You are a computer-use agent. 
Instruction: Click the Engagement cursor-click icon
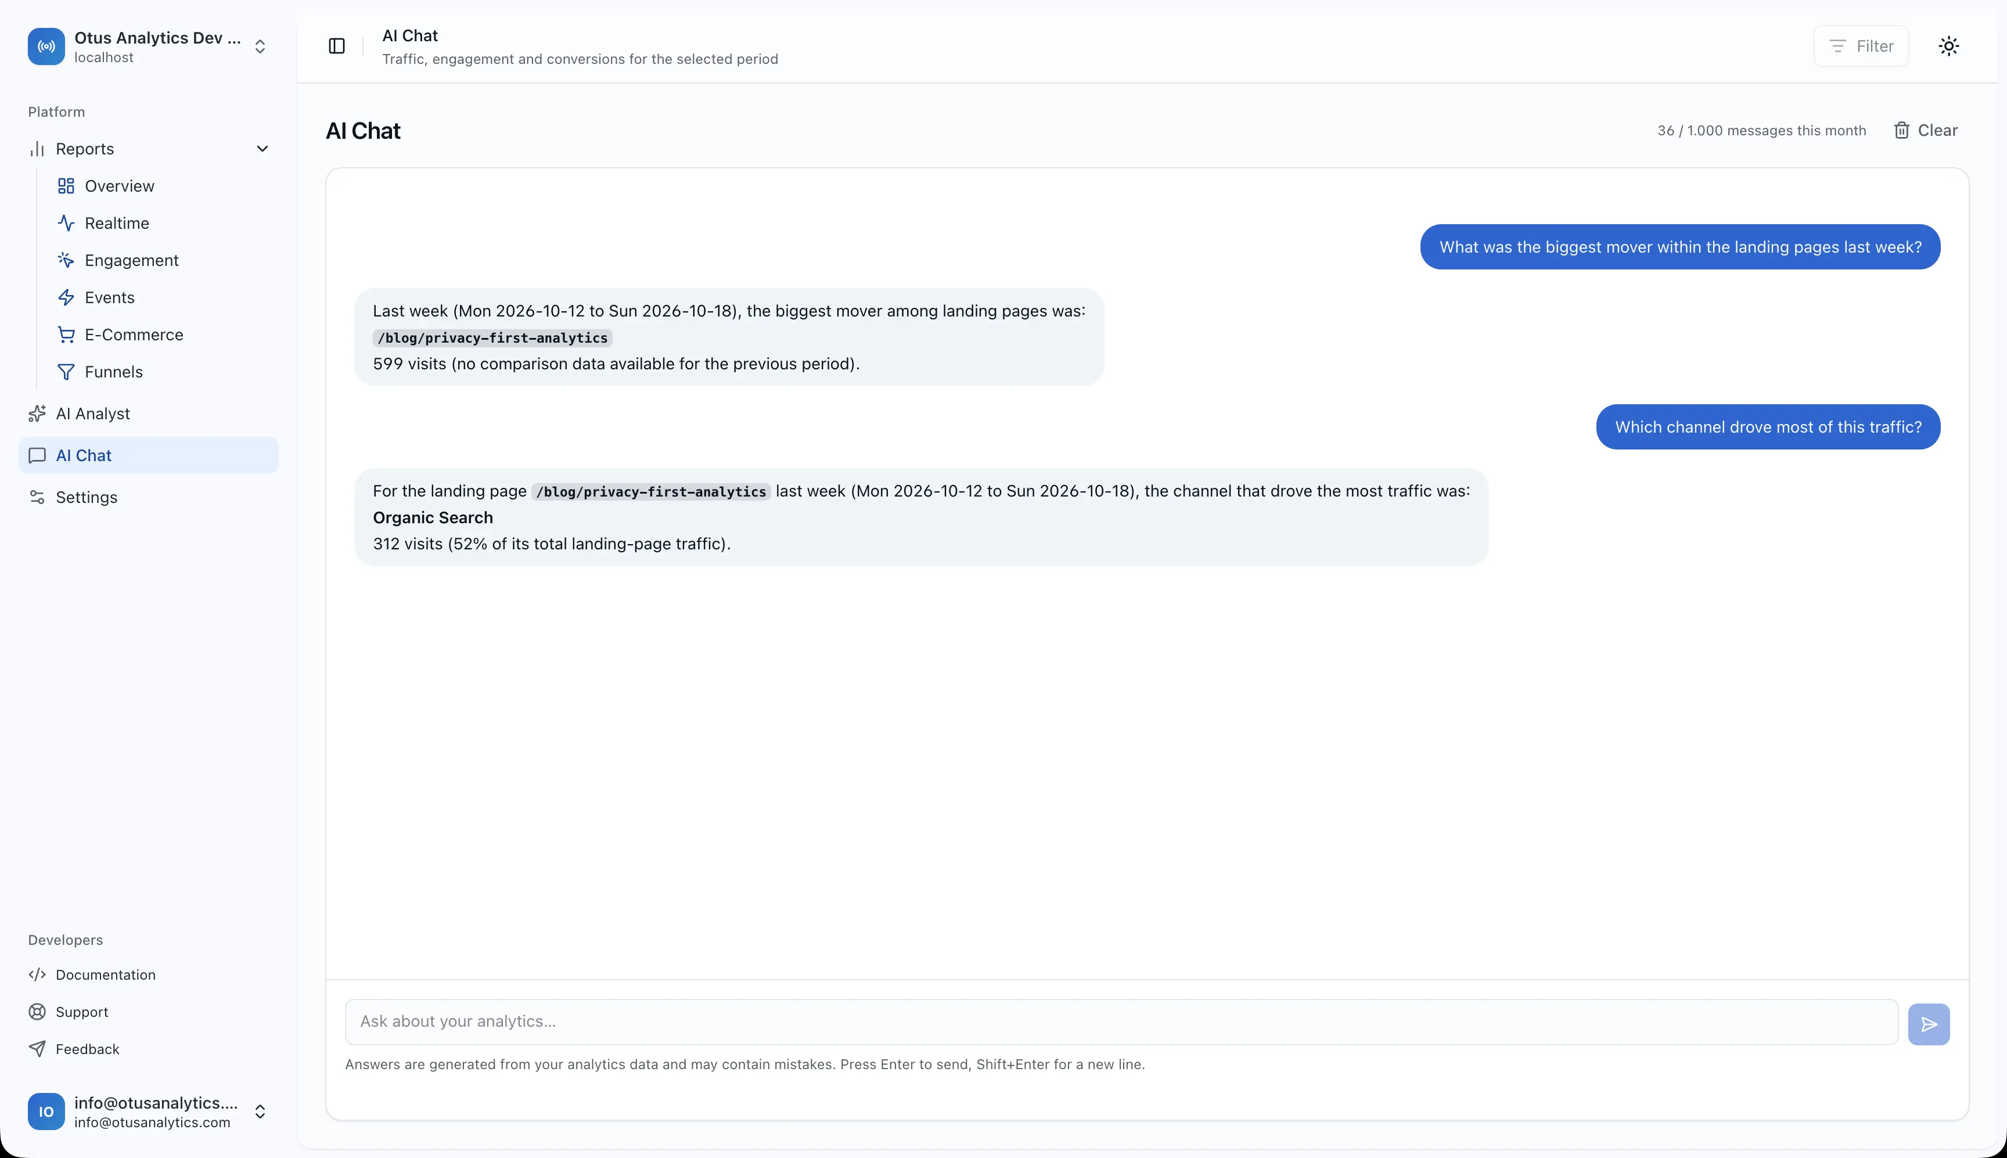click(x=66, y=261)
